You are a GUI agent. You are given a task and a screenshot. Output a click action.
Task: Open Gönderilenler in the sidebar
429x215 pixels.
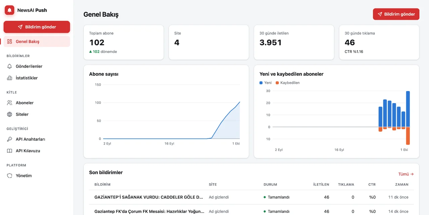(37, 66)
